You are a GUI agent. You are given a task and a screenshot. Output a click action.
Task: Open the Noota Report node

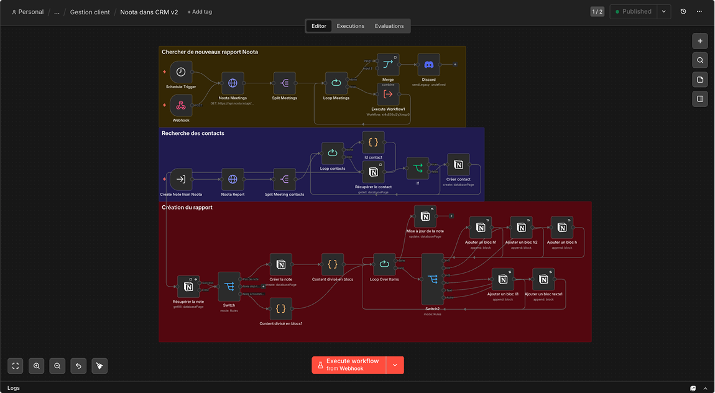(x=233, y=180)
